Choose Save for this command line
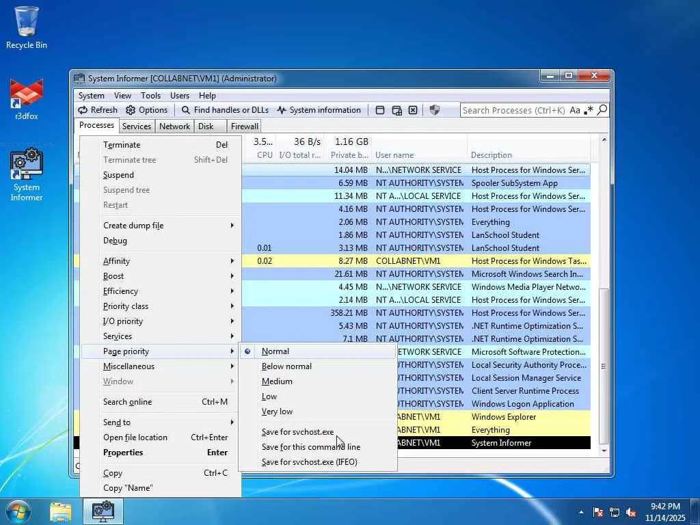This screenshot has height=525, width=700. tap(317, 447)
